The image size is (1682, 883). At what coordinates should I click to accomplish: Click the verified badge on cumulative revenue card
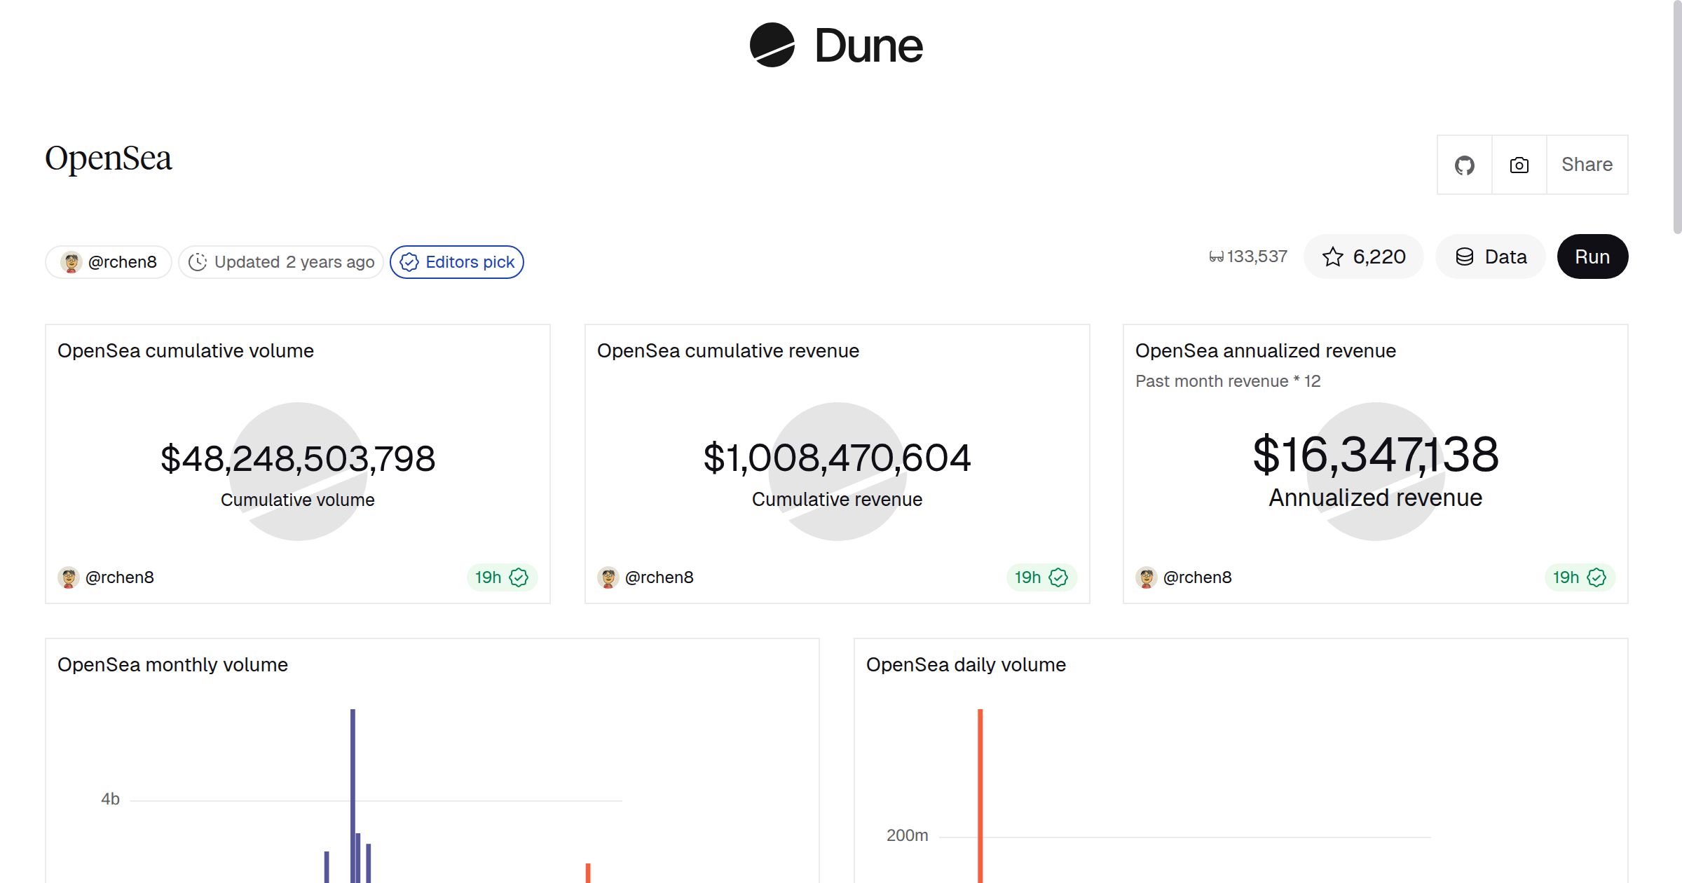click(x=1058, y=577)
